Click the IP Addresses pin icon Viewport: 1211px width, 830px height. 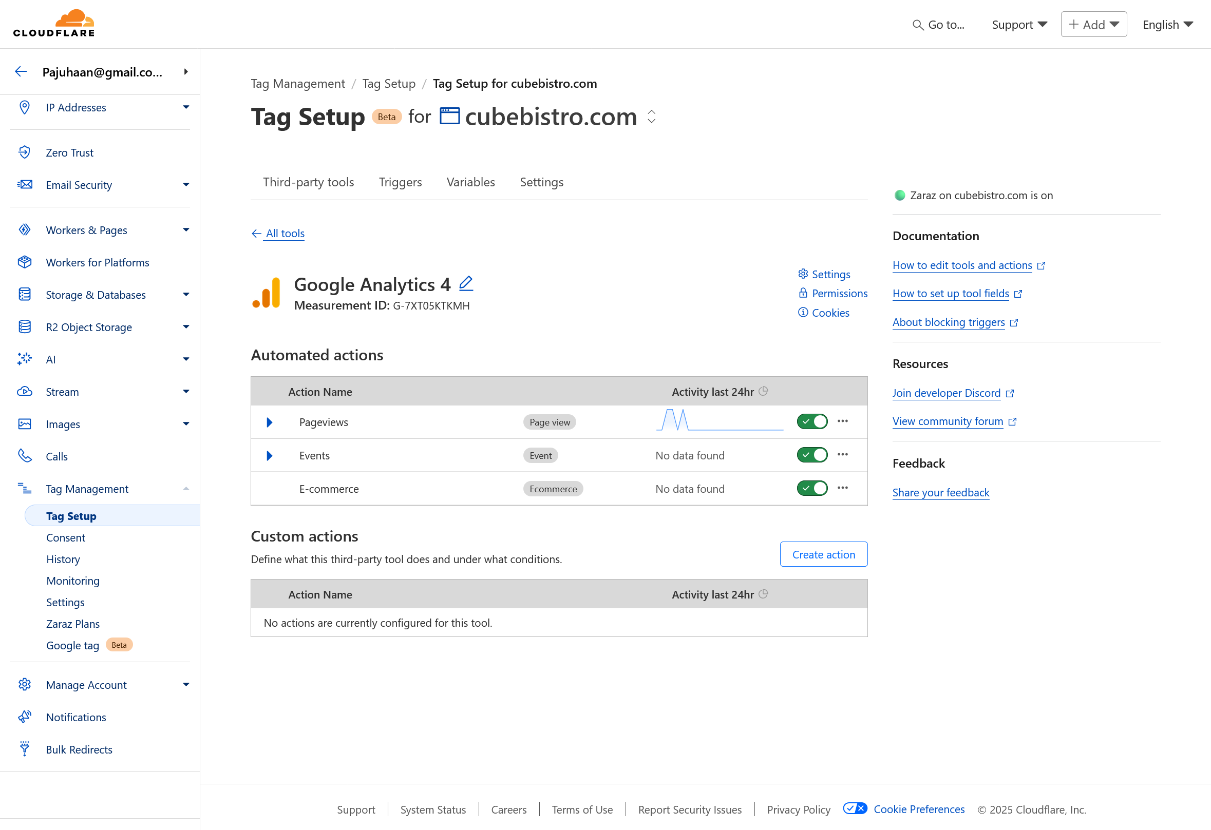click(24, 107)
